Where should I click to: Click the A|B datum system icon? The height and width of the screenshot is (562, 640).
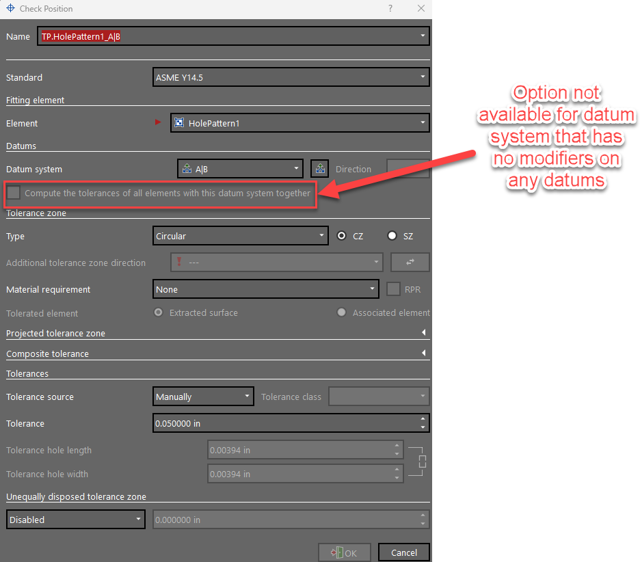point(187,169)
